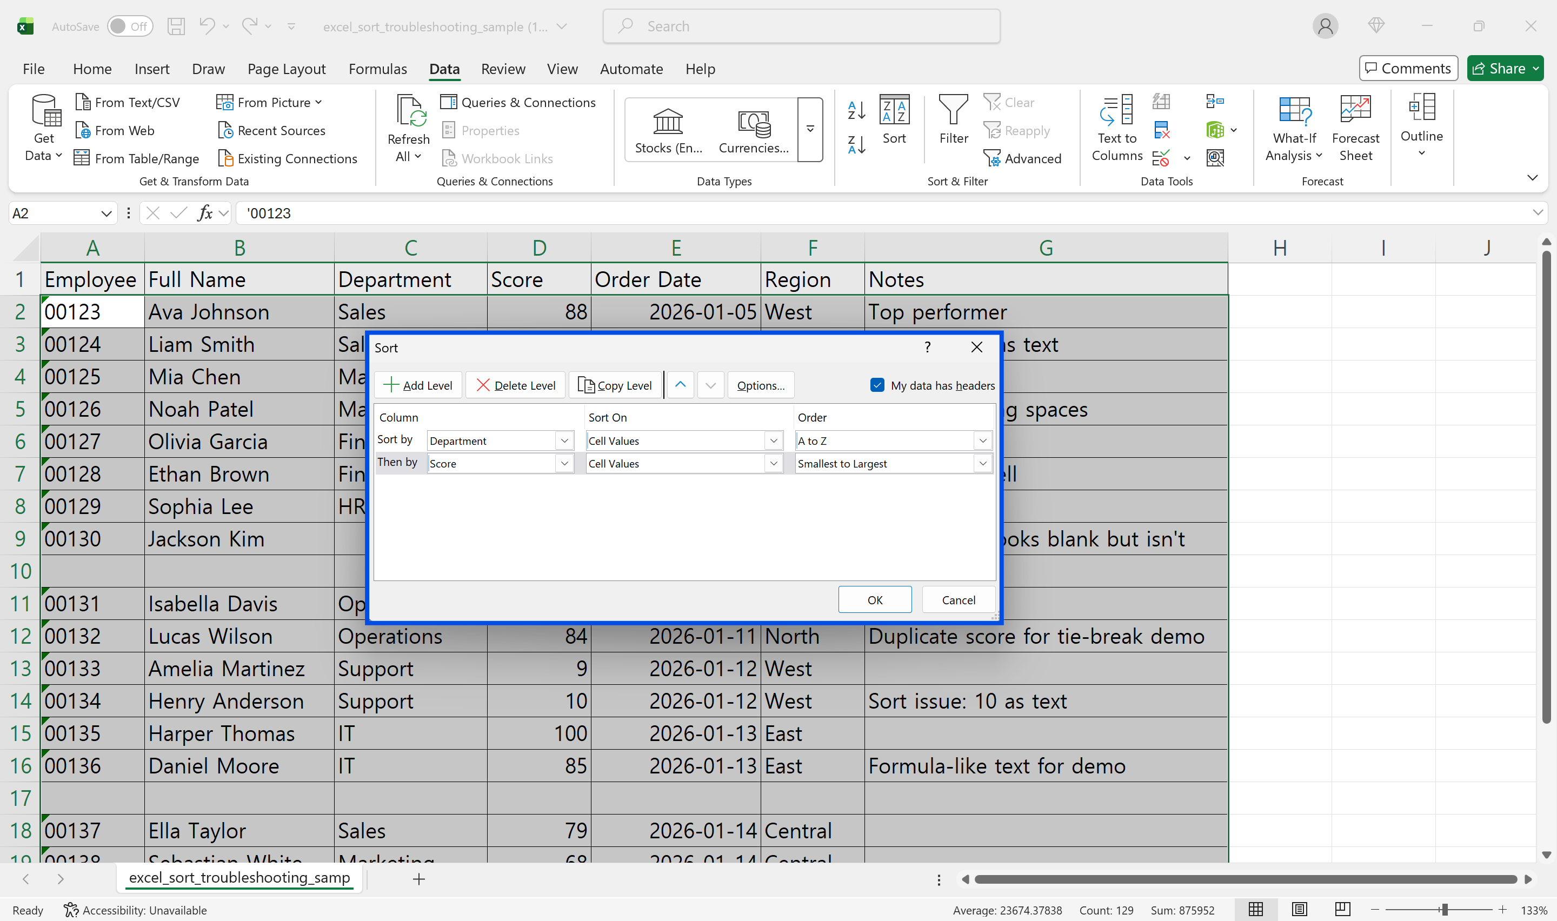
Task: Click the Filter funnel icon
Action: [x=953, y=110]
